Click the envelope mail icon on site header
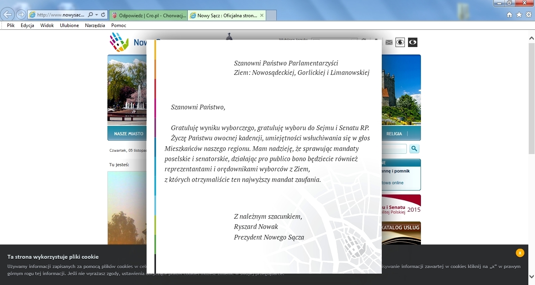 pyautogui.click(x=389, y=42)
